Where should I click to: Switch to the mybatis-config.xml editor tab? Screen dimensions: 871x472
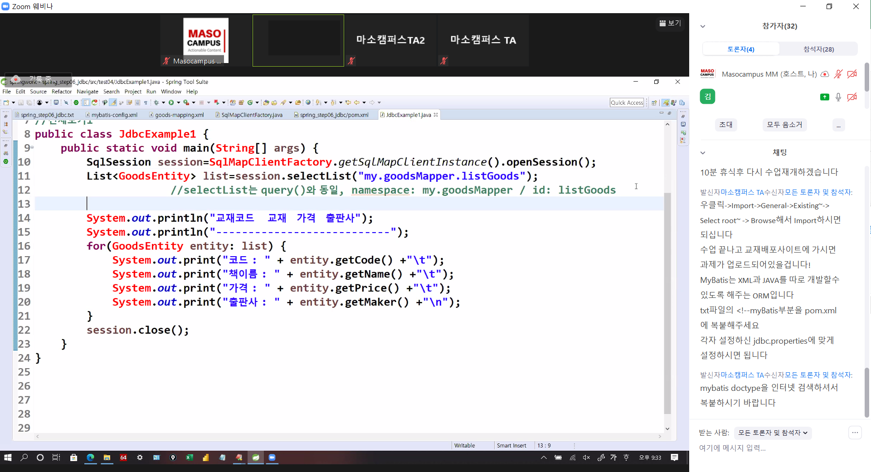click(114, 115)
